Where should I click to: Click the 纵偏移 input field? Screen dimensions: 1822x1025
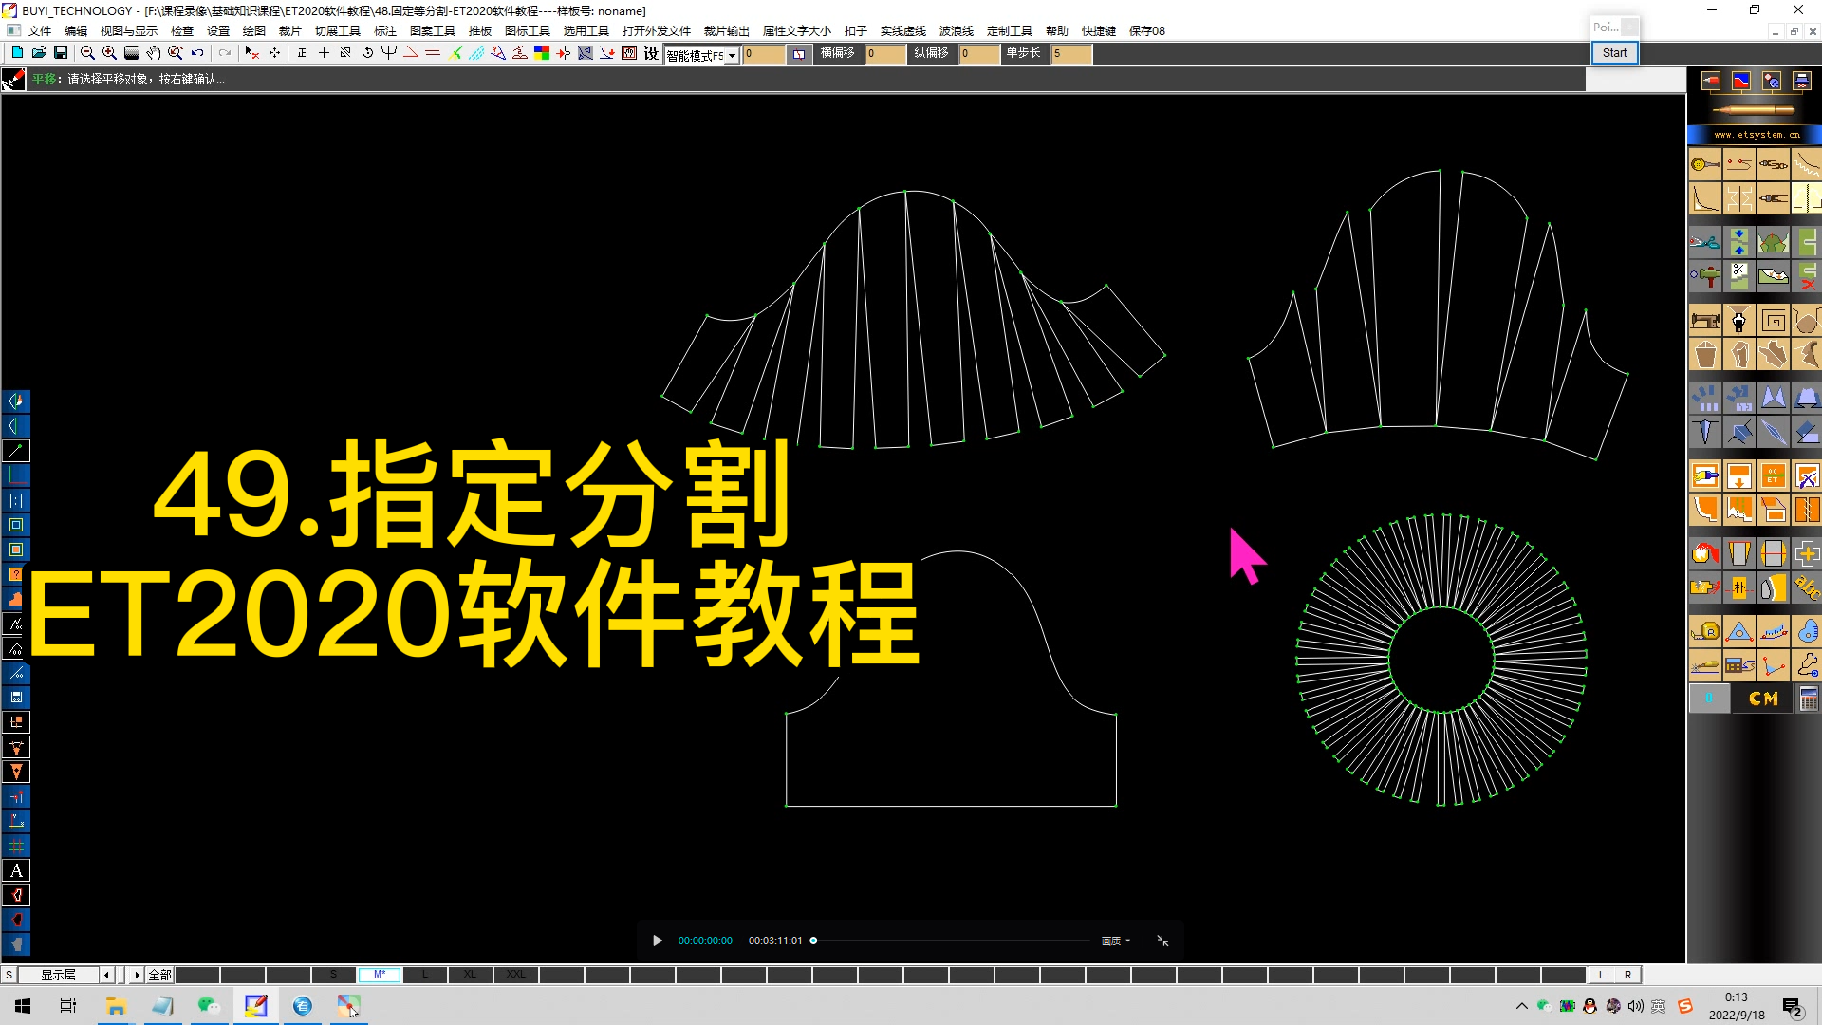(x=979, y=54)
